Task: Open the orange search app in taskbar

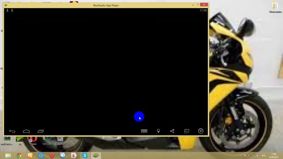Action: (x=30, y=155)
